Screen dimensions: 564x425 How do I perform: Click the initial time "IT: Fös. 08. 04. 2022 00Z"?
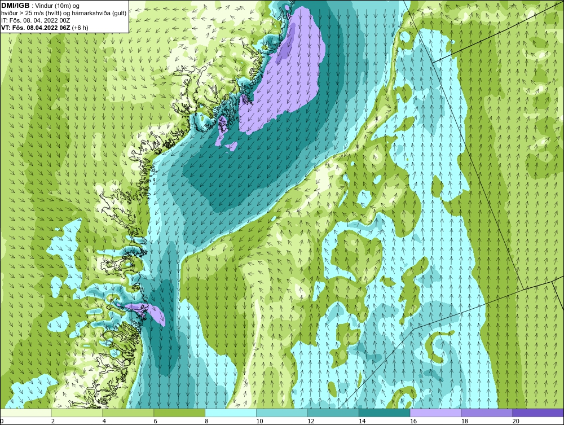click(36, 20)
